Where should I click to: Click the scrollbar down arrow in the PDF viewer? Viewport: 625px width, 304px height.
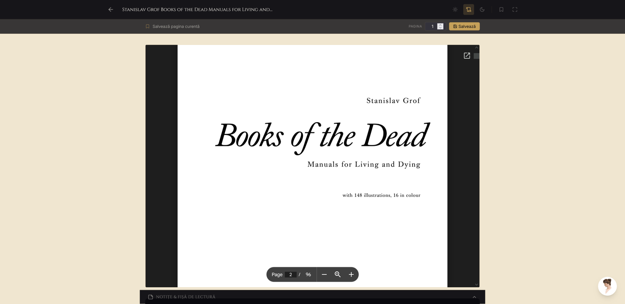477,284
